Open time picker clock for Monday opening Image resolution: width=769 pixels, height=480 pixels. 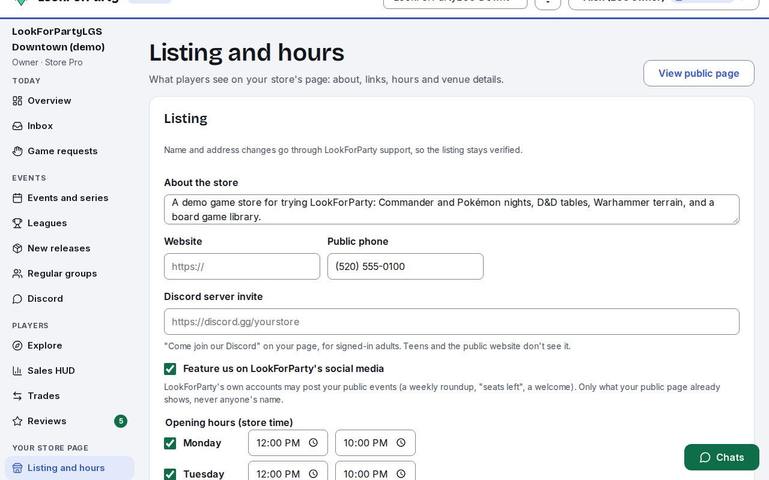click(x=313, y=443)
